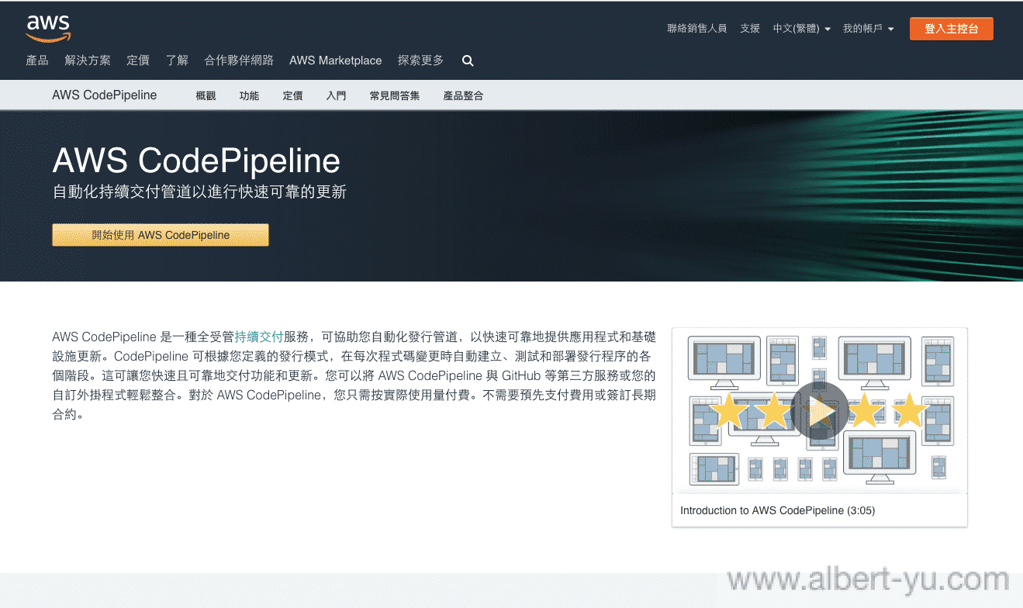1023x608 pixels.
Task: Expand the 我的帳戶 account dropdown
Action: coord(868,29)
